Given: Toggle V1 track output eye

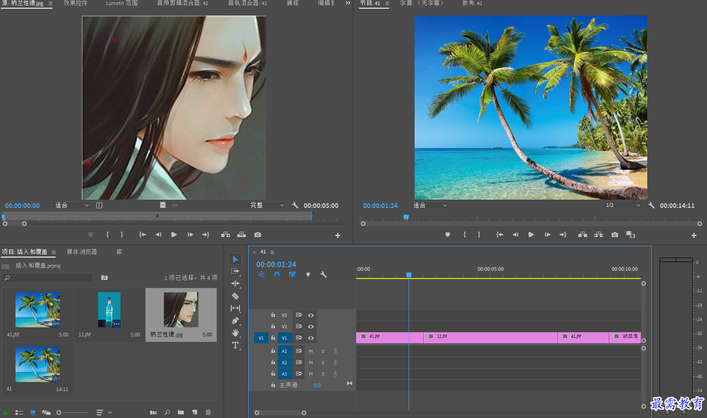Looking at the screenshot, I should (x=311, y=338).
